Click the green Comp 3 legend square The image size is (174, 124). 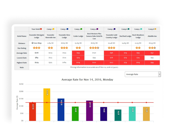[81, 29]
